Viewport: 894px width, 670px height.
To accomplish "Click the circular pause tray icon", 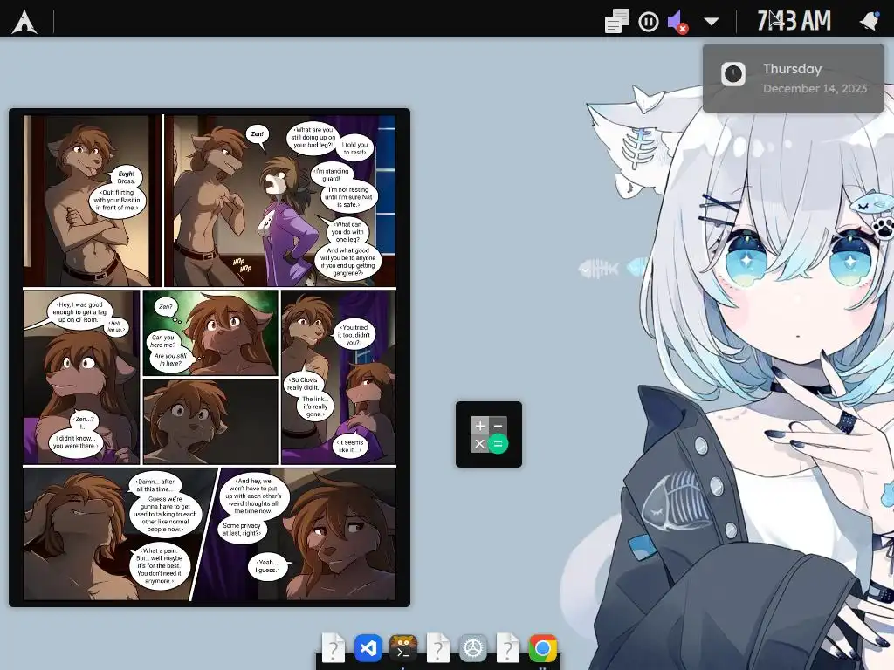I will click(649, 22).
